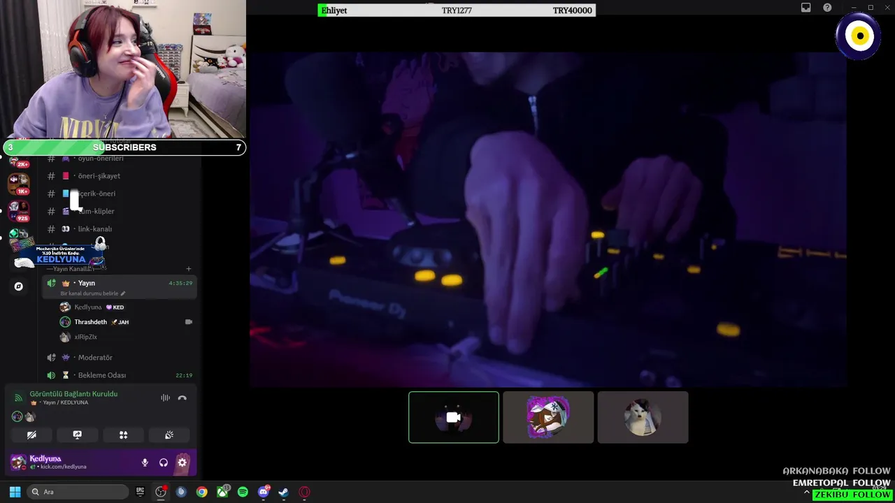
Task: Open the tüm-klipler text channel
Action: coord(119,211)
